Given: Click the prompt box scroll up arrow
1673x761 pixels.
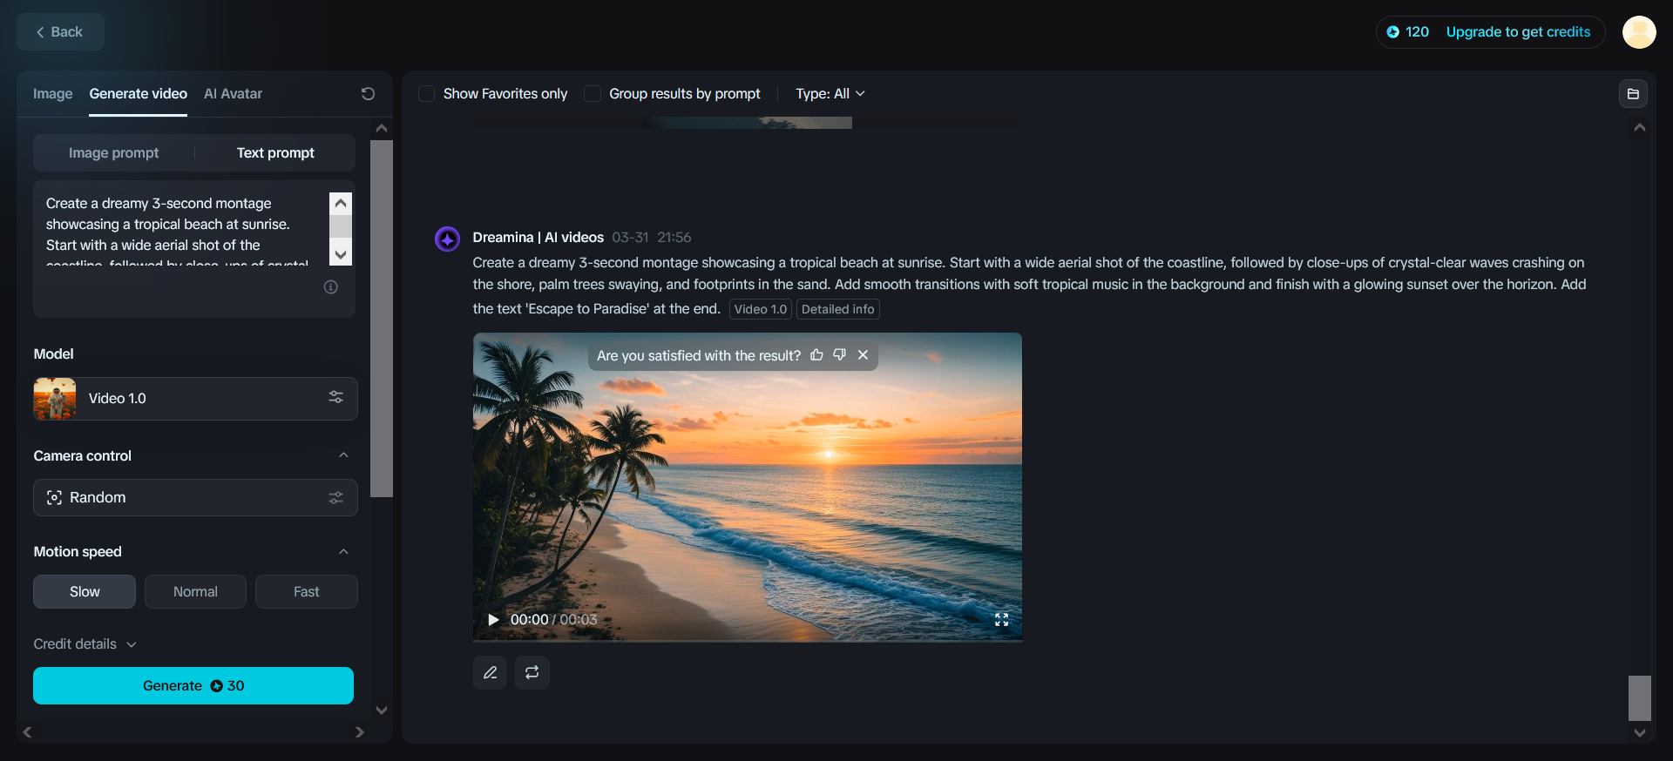Looking at the screenshot, I should click(x=341, y=203).
